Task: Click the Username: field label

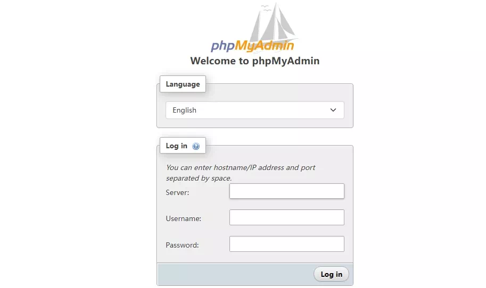Action: (183, 218)
